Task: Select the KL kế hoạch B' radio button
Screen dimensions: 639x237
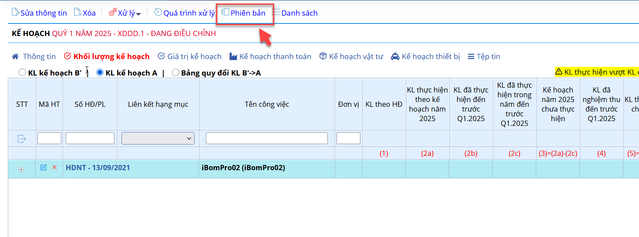Action: coord(22,72)
